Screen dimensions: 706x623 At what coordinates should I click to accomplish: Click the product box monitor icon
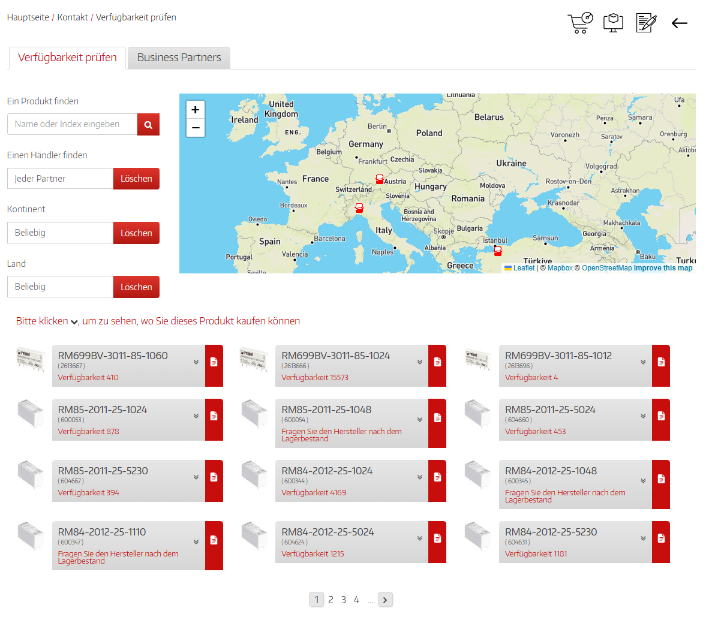(x=612, y=23)
